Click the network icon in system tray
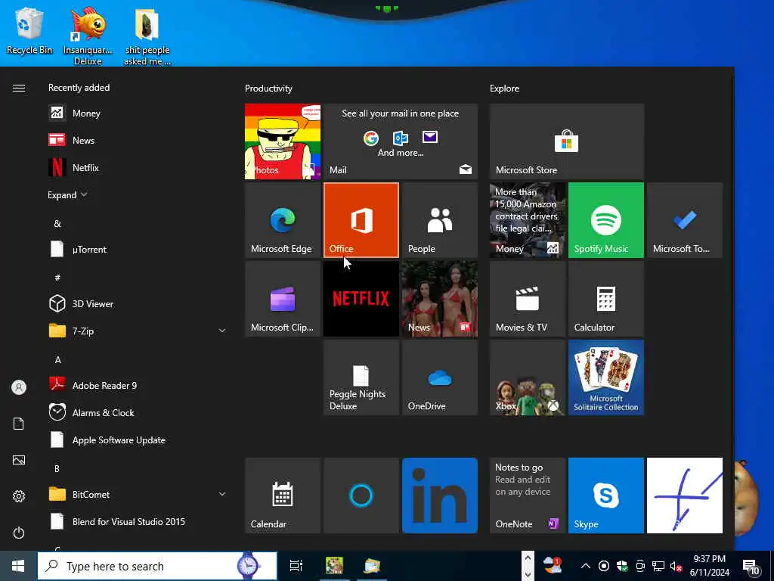The height and width of the screenshot is (581, 774). click(x=658, y=566)
